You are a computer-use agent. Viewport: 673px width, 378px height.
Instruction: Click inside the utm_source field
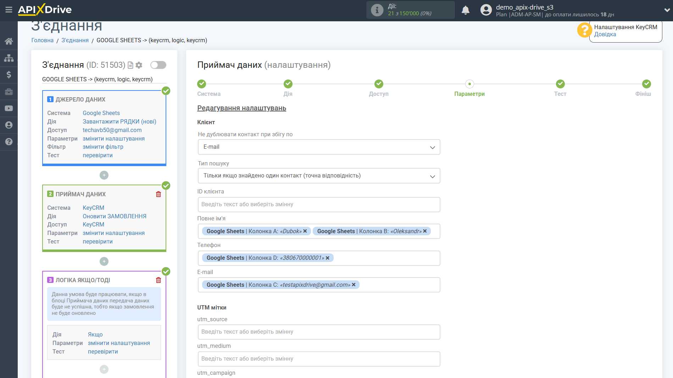[x=319, y=332]
